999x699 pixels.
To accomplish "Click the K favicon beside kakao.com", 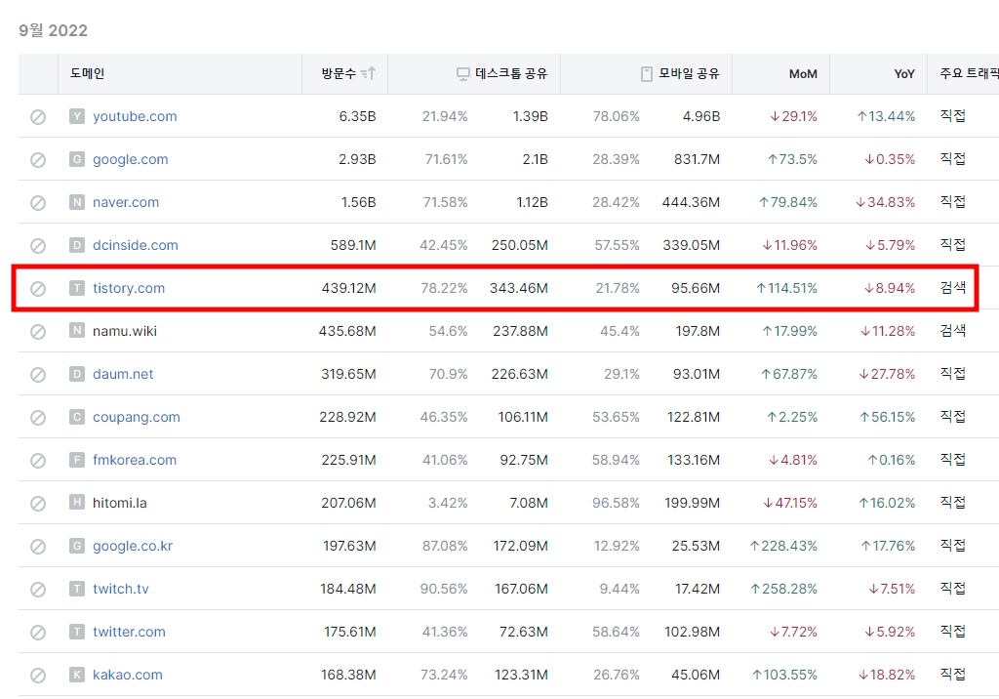I will tap(77, 675).
